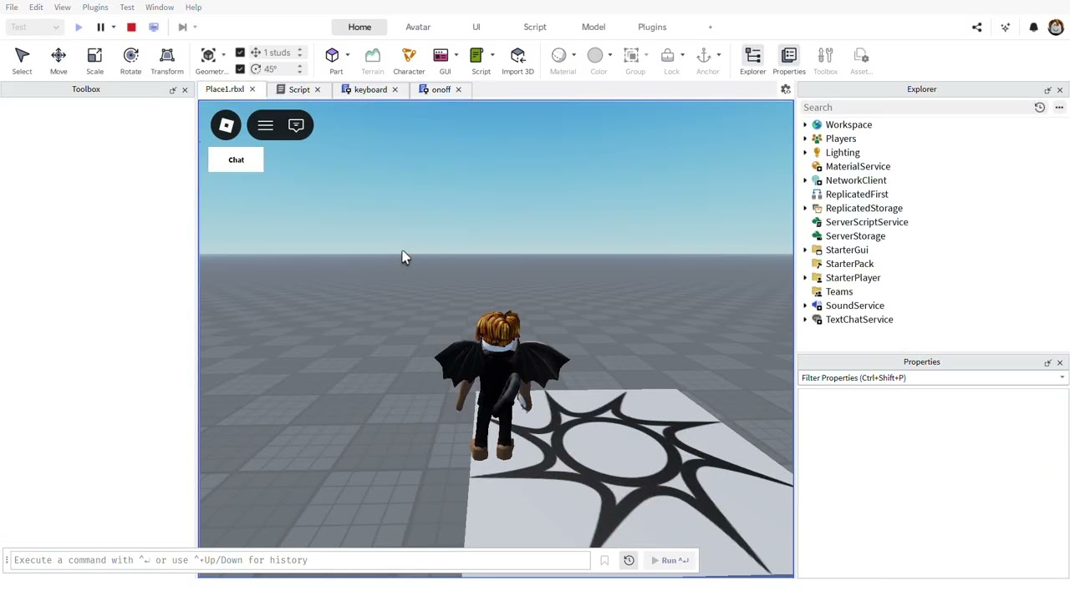This screenshot has height=601, width=1070.
Task: Click the in-game Chat button
Action: click(x=236, y=160)
